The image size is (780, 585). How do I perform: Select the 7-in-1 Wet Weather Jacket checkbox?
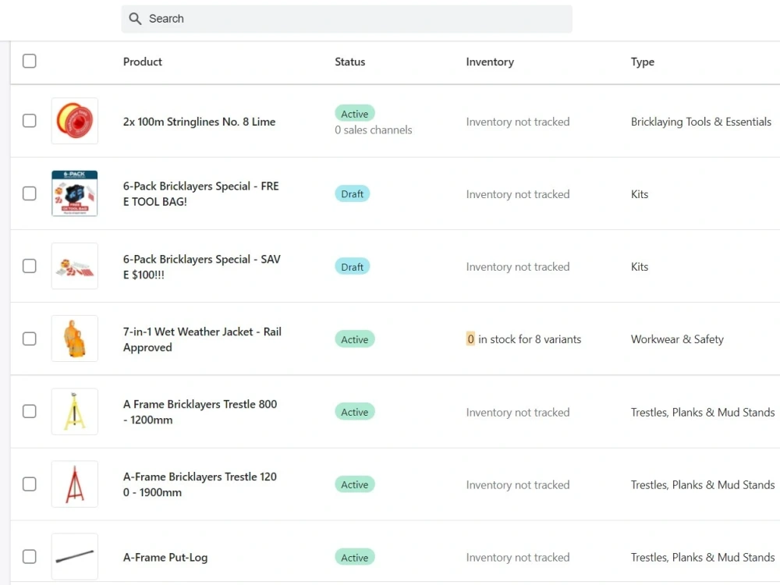coord(30,339)
